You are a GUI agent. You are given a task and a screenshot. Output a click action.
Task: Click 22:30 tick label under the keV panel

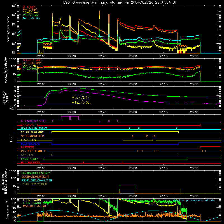point(72,56)
